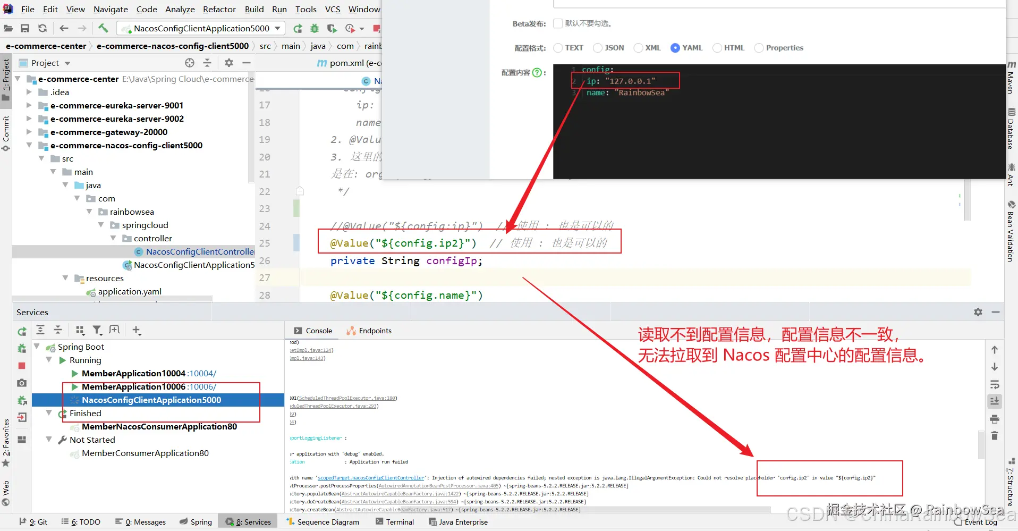Click the Project tree horizontal scrollbar
Viewport: 1018px width, 531px height.
[x=112, y=299]
